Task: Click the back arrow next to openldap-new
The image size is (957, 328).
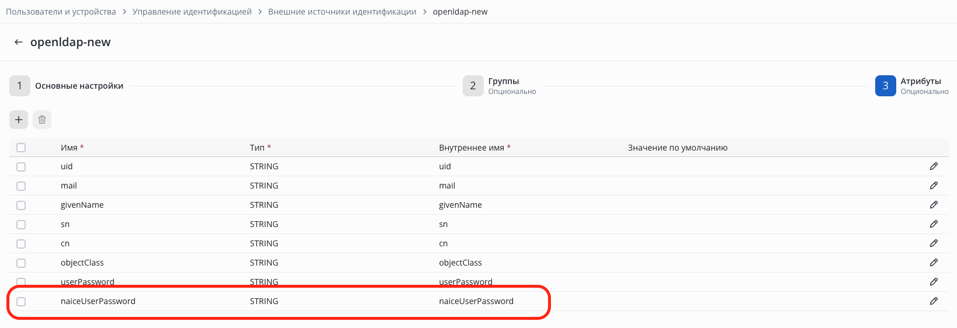Action: pos(19,42)
